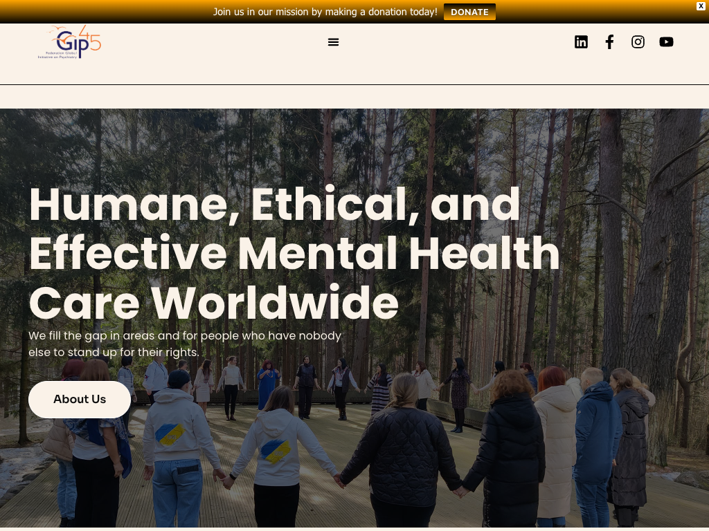Open the YouTube channel icon
This screenshot has width=709, height=531.
[x=667, y=42]
